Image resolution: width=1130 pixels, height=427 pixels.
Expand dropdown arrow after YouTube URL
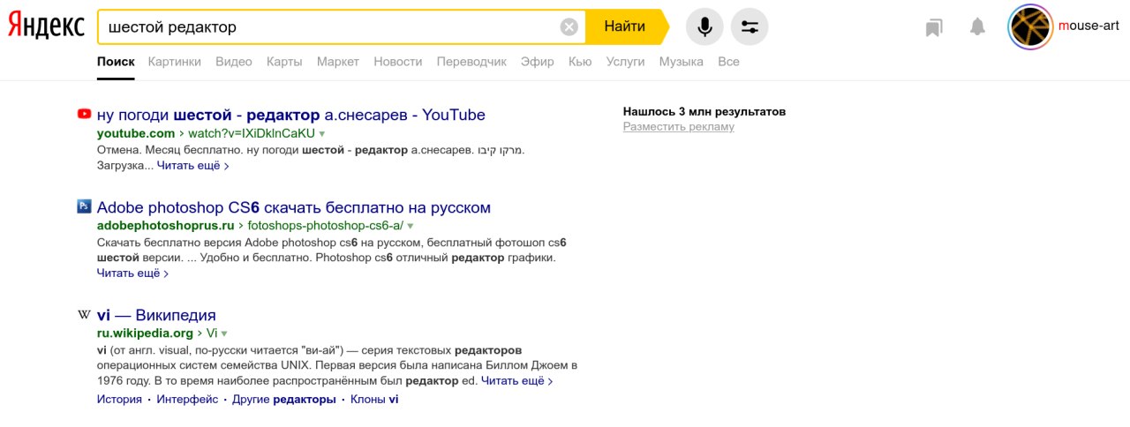[322, 134]
